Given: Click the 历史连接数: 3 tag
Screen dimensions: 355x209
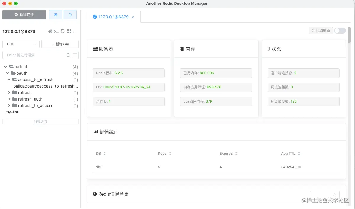Looking at the screenshot, I should coord(304,87).
